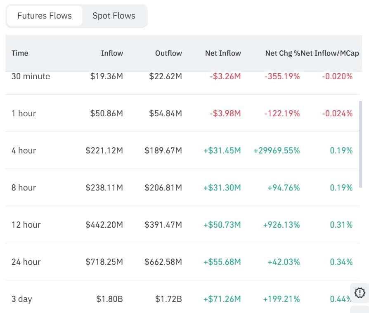Click the exclamation badge icon at bottom right
This screenshot has height=313, width=369.
pyautogui.click(x=360, y=293)
